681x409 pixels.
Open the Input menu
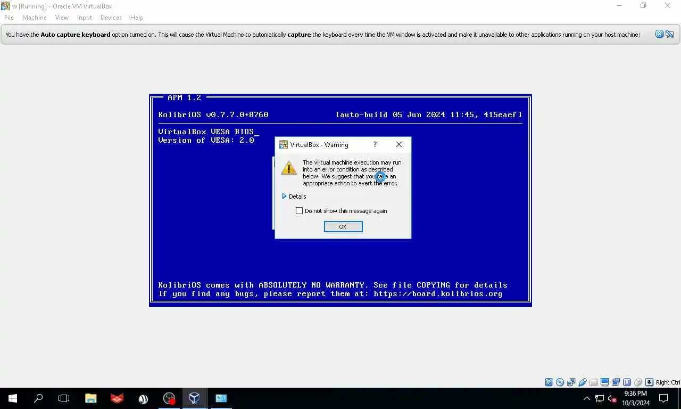(85, 18)
